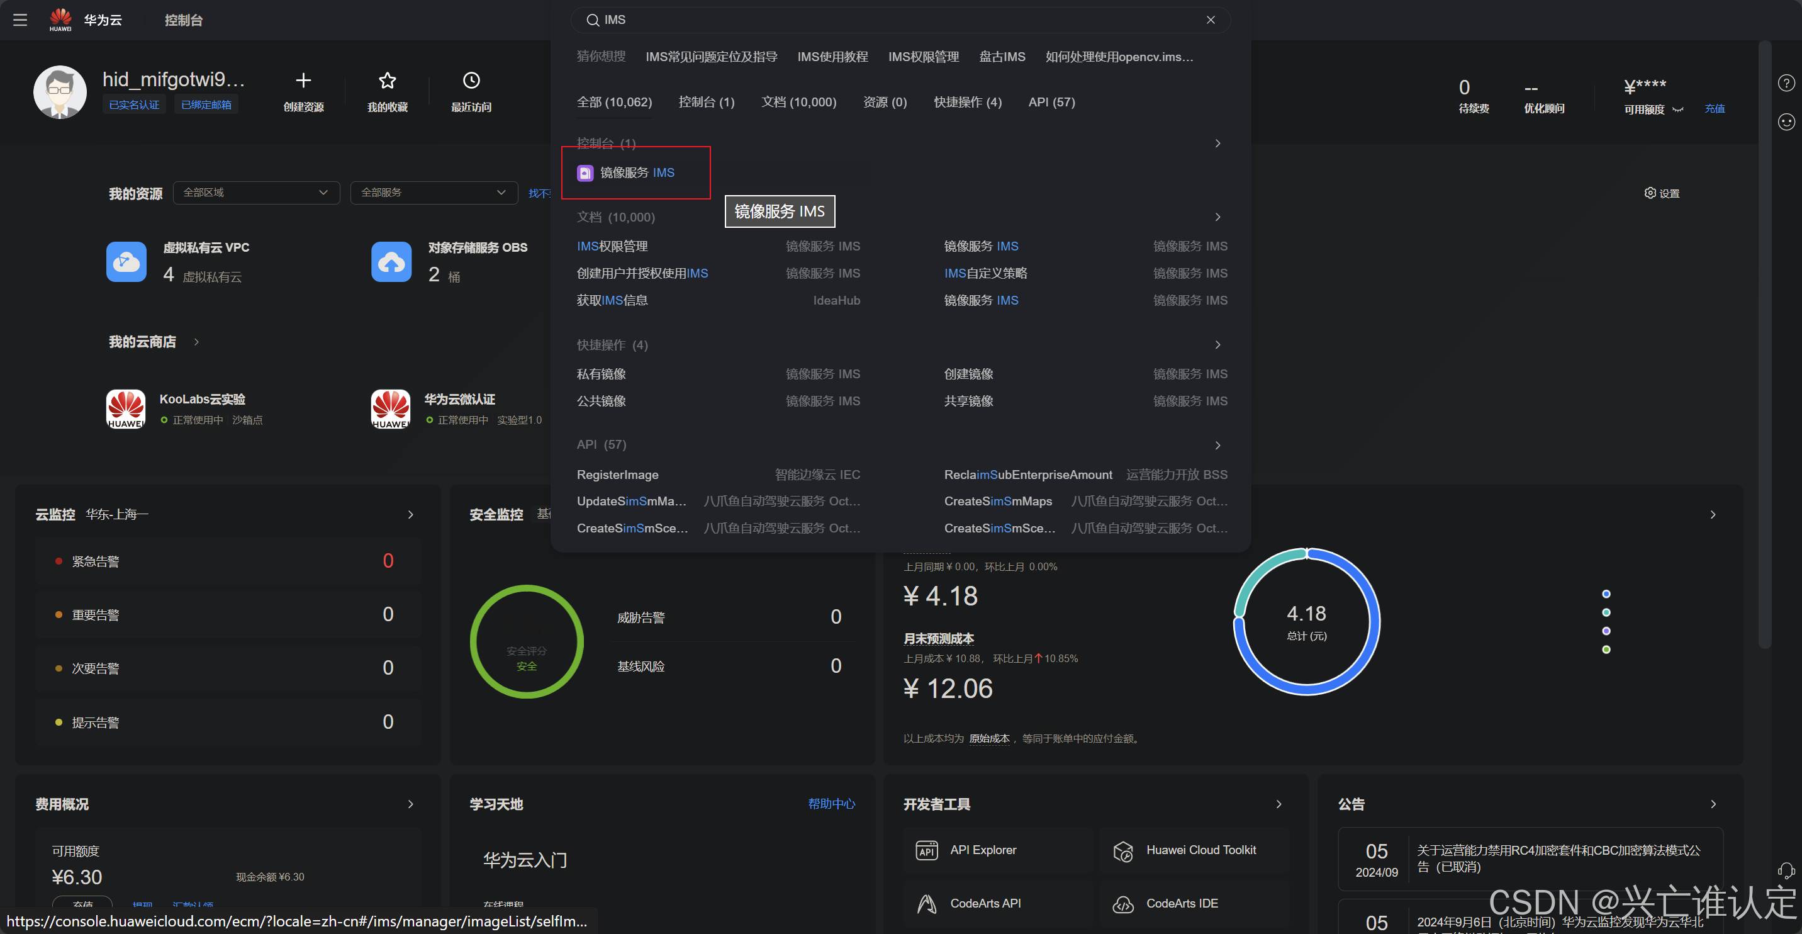Open the 创建镜像 quick action
The width and height of the screenshot is (1802, 934).
click(968, 374)
